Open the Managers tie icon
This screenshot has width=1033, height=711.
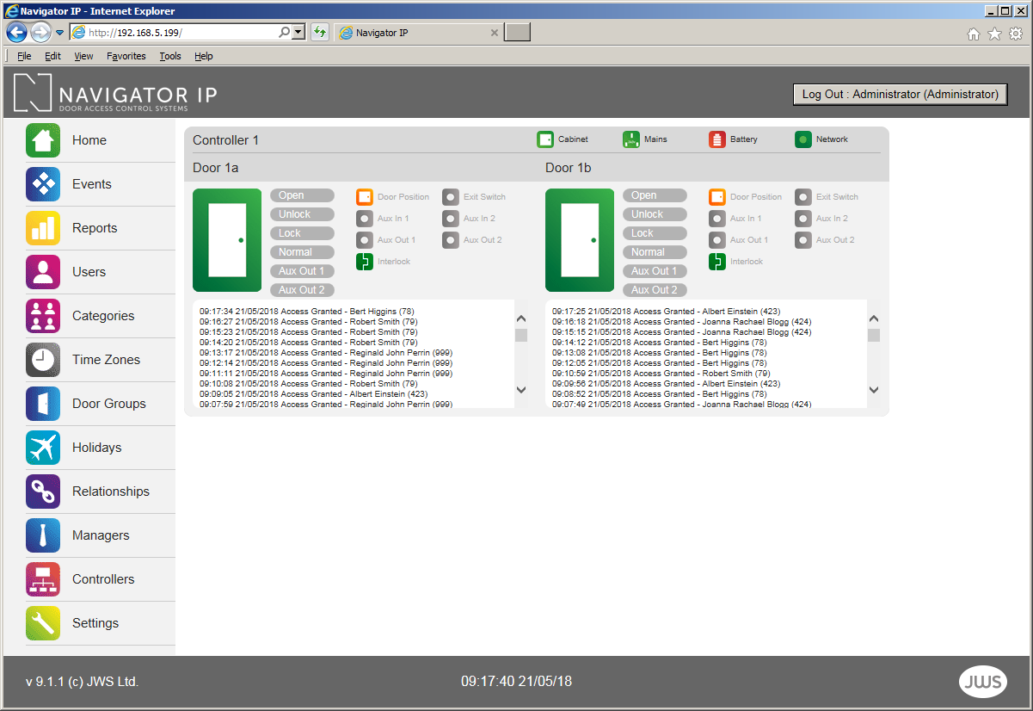[x=43, y=535]
